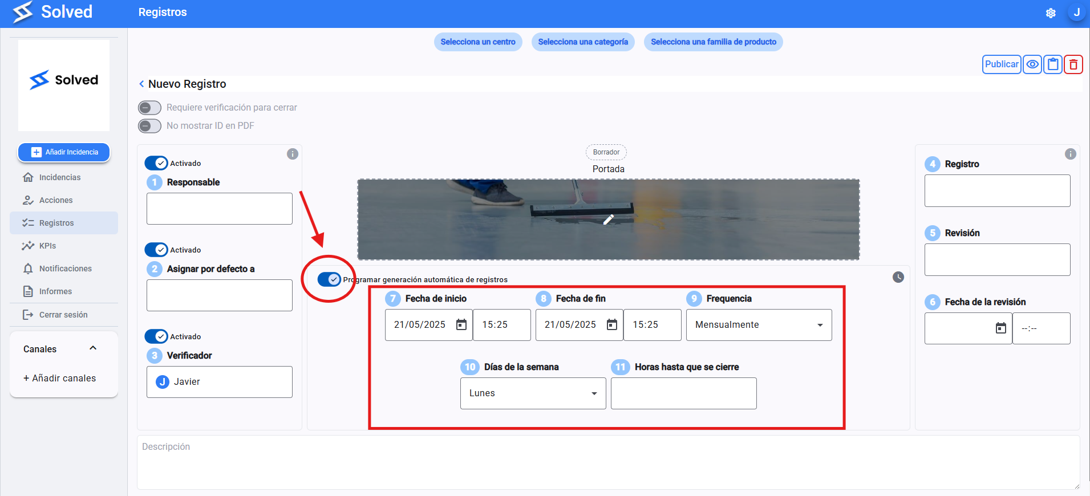Image resolution: width=1090 pixels, height=496 pixels.
Task: Toggle No mostrar ID en PDF
Action: [150, 126]
